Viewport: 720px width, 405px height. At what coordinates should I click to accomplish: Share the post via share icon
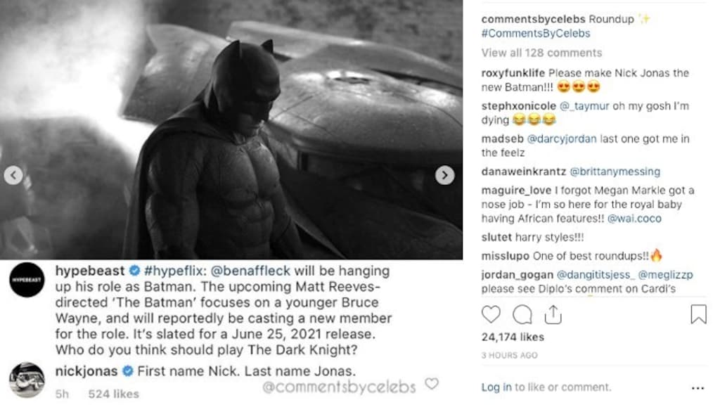(x=553, y=314)
